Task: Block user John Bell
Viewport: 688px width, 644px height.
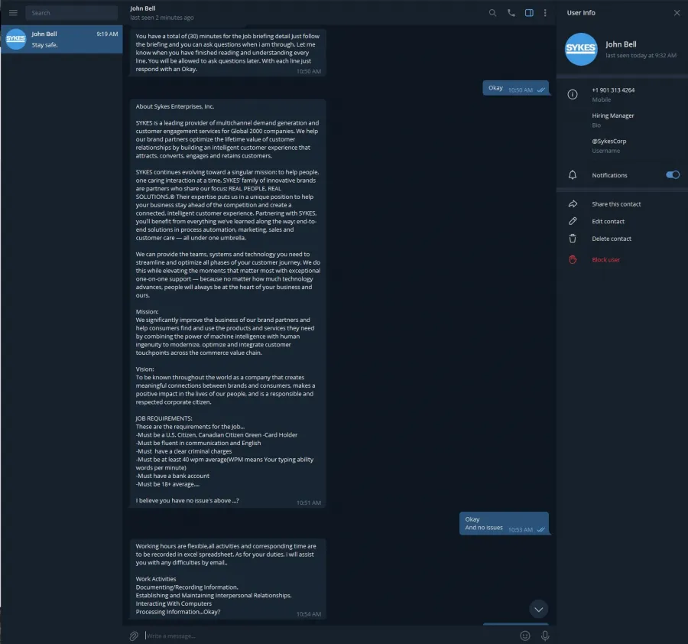Action: click(x=605, y=259)
